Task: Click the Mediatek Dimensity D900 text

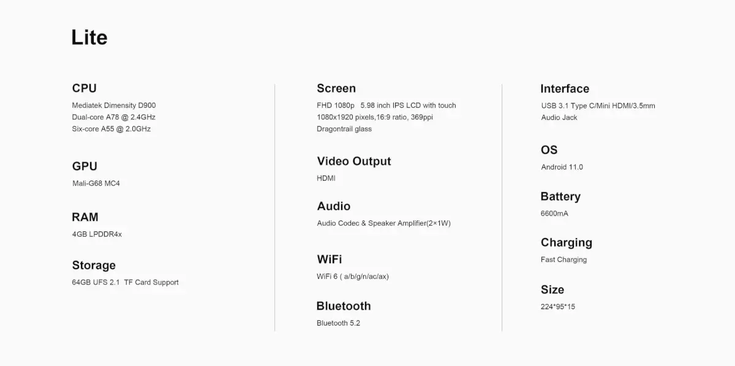Action: tap(114, 105)
